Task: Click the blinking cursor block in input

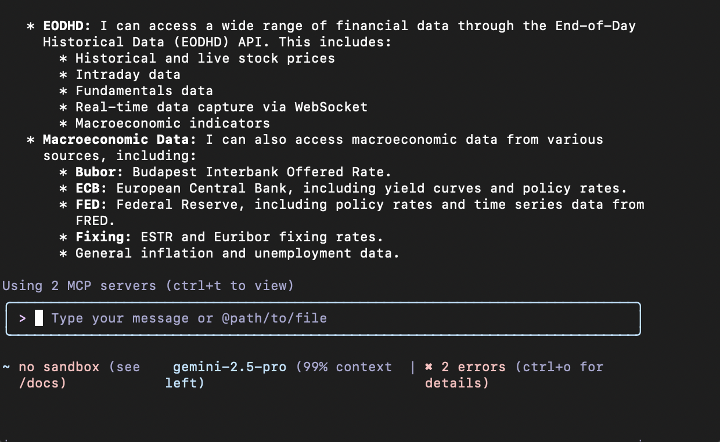Action: tap(39, 318)
